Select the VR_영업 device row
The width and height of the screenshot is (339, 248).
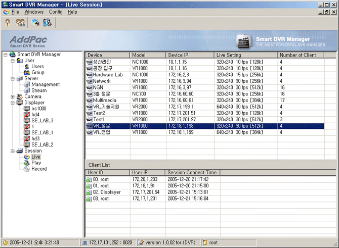205,132
